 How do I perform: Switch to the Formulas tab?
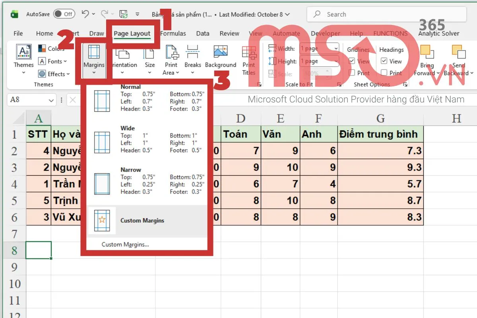(x=173, y=33)
